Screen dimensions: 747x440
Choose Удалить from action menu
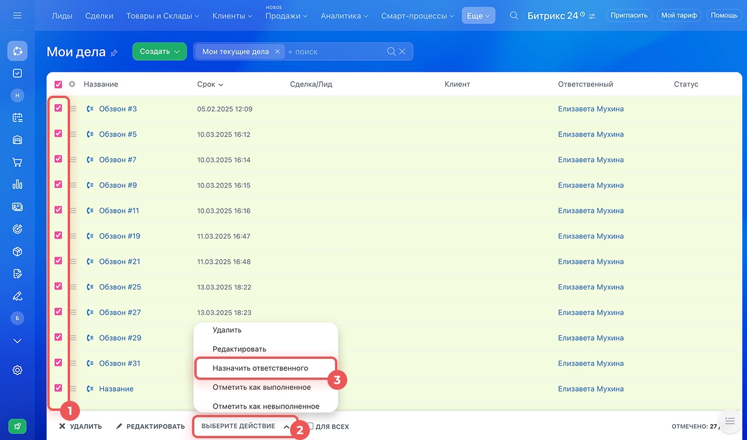[227, 330]
